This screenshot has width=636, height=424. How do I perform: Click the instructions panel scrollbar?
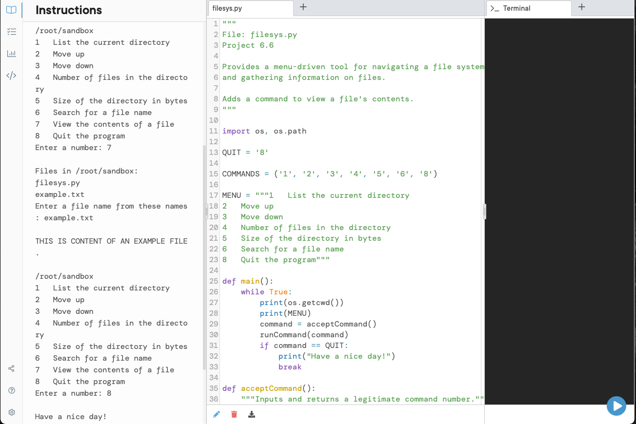pyautogui.click(x=204, y=258)
